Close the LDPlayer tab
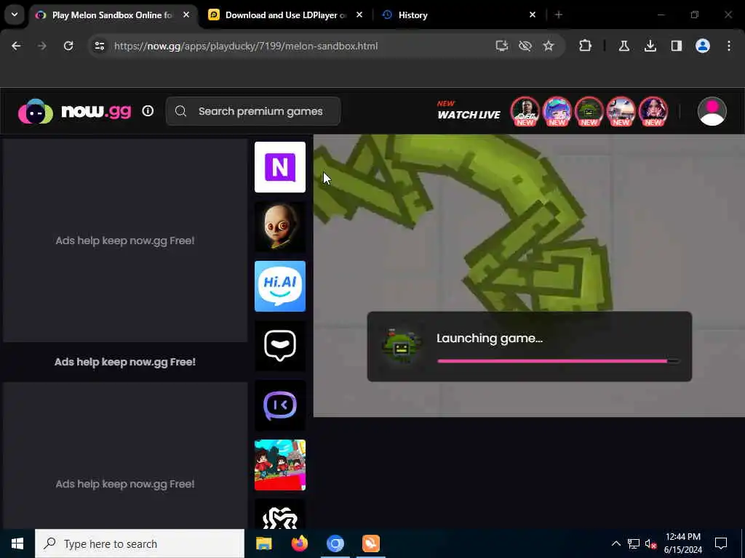745x558 pixels. point(359,15)
